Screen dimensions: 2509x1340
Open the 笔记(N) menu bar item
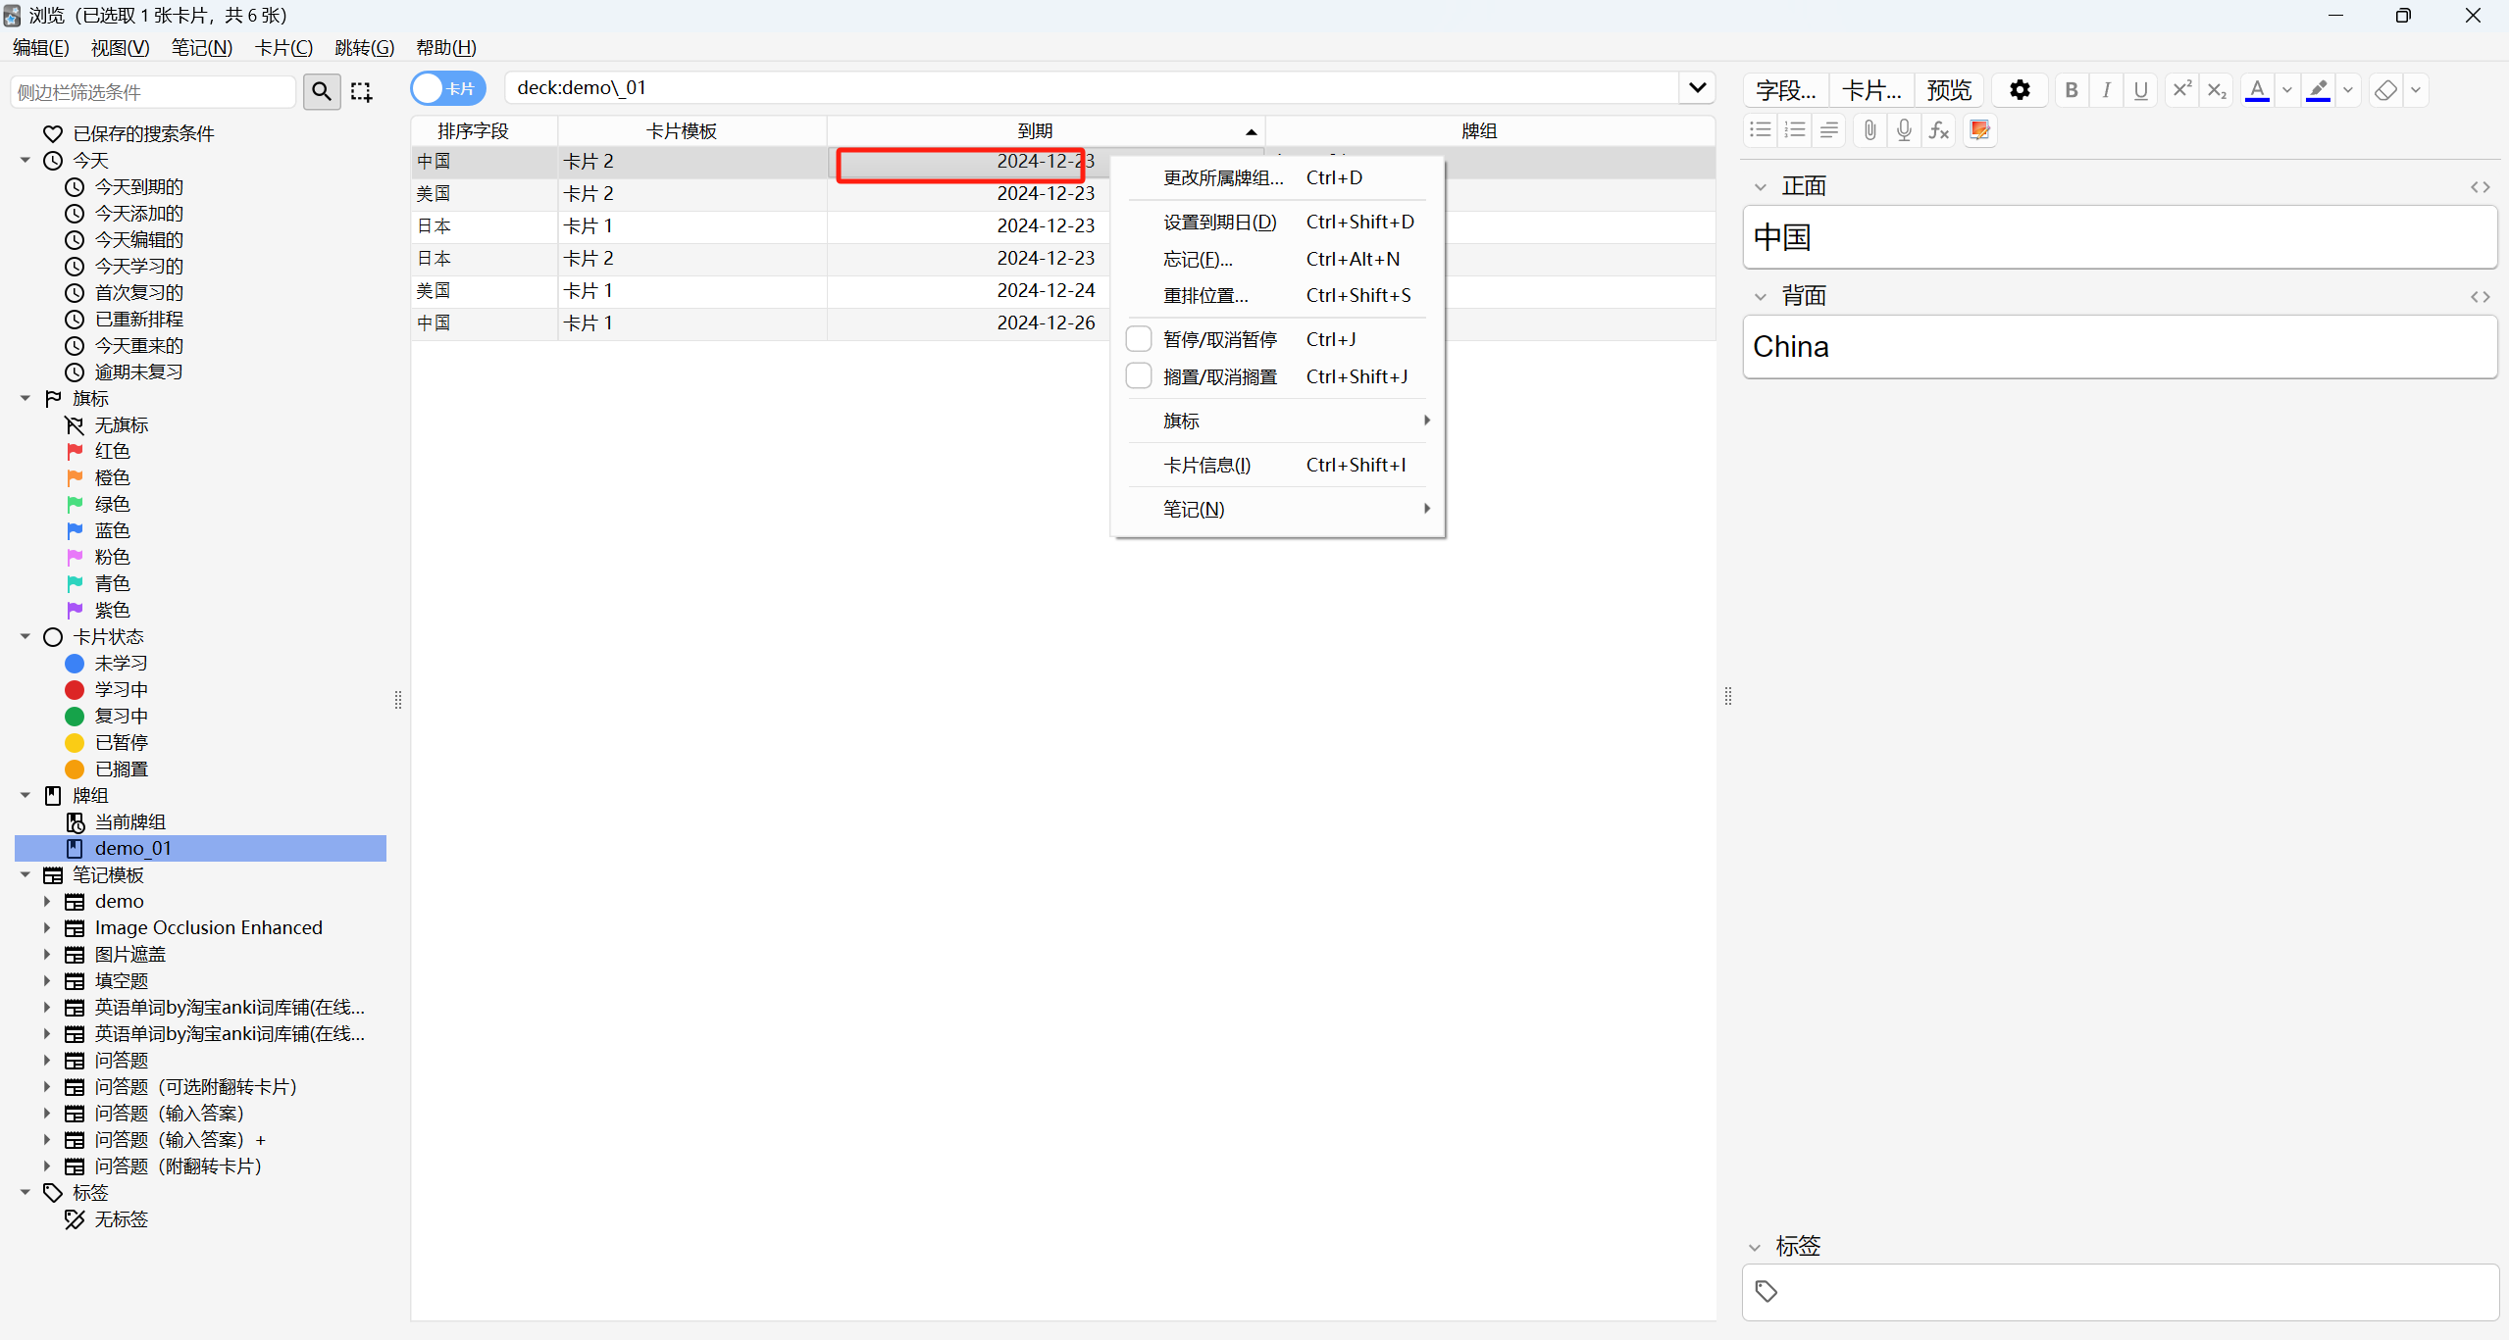click(x=201, y=47)
